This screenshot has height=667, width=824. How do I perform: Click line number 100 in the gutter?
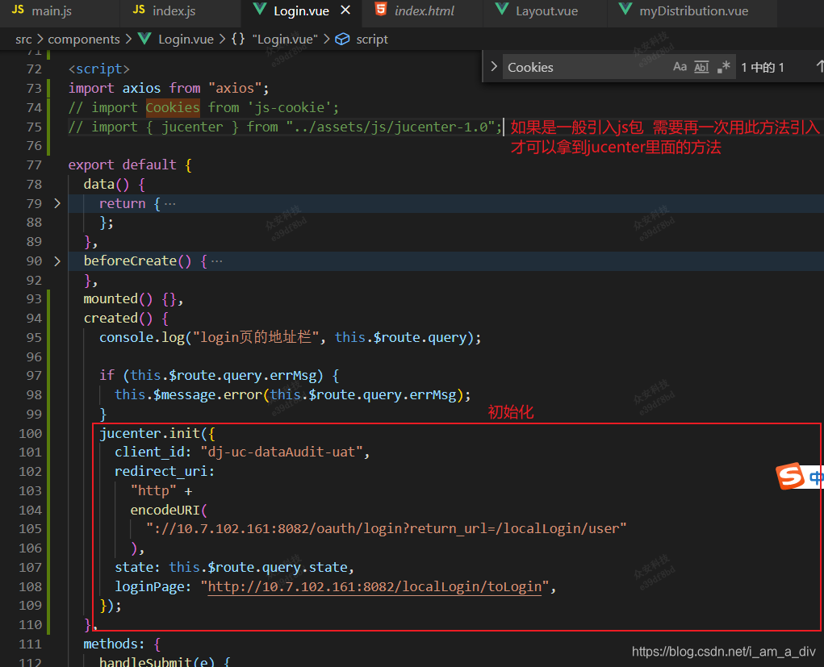[x=31, y=434]
